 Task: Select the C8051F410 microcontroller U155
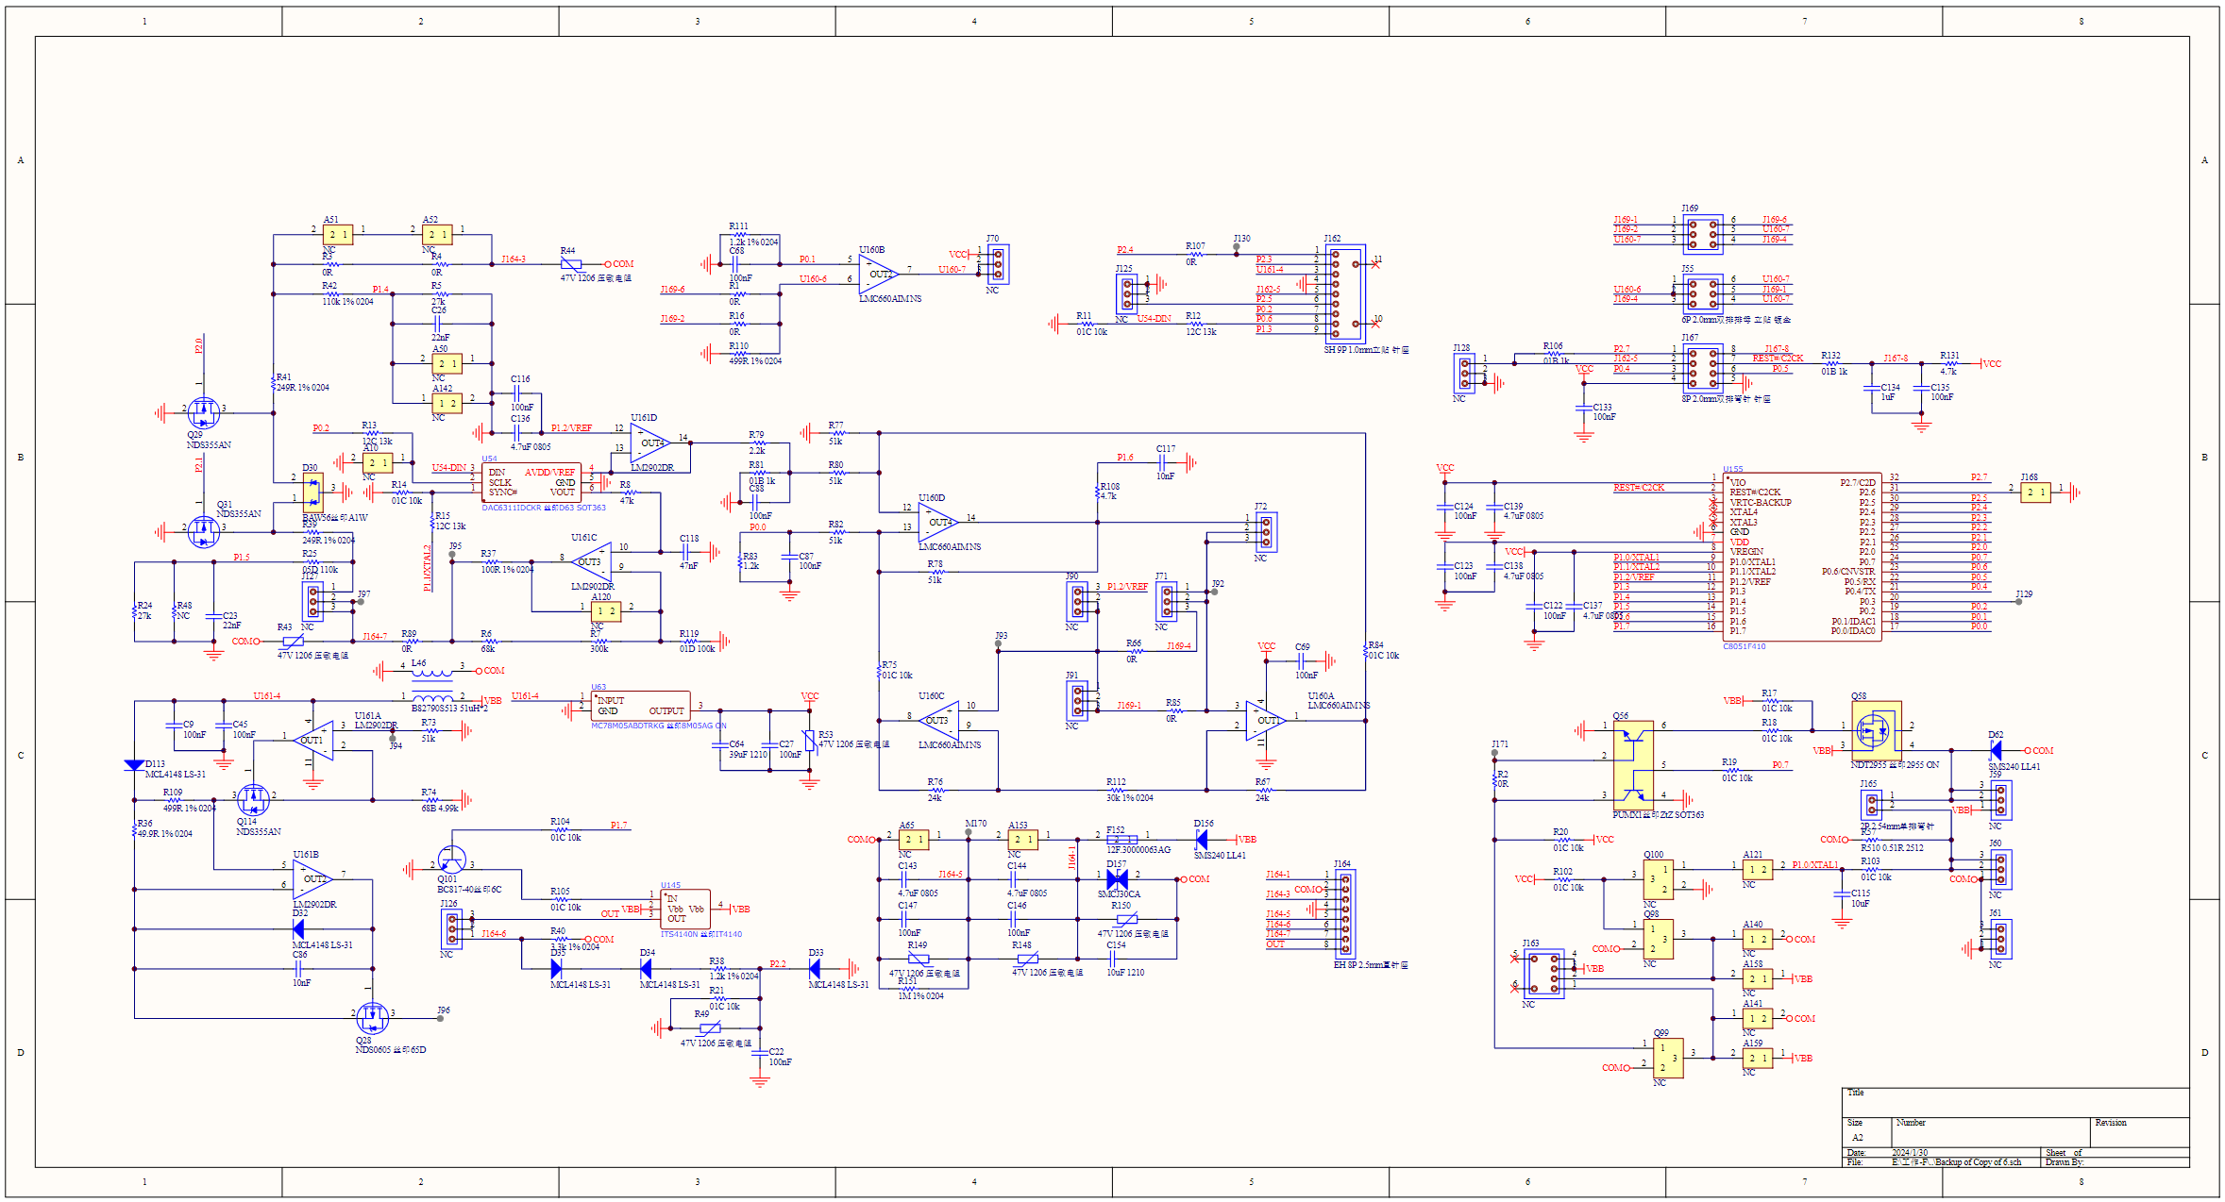click(x=1801, y=557)
